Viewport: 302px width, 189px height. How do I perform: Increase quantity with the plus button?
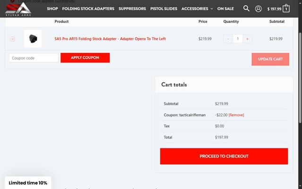coord(247,39)
